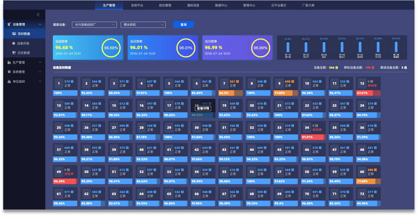This screenshot has width=418, height=216.
Task: Click the 设备管理 icon in the sidebar
Action: pos(9,24)
